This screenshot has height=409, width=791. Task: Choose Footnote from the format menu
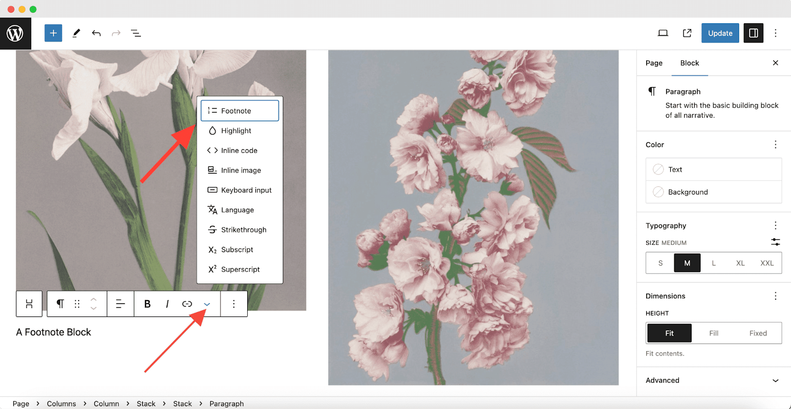240,111
